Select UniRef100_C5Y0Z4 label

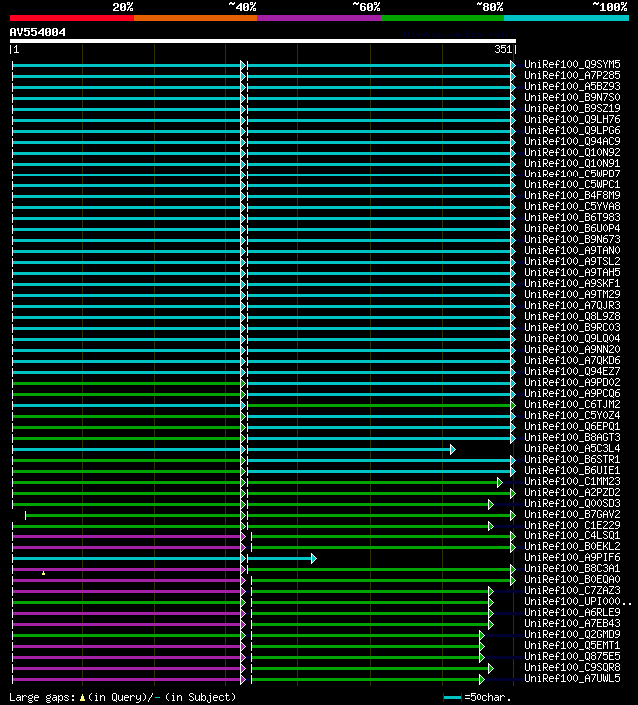tap(572, 415)
